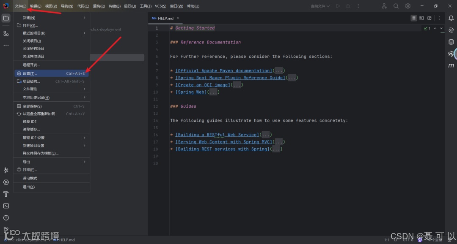
Task: Expand the 管理 IDE 设置 submenu
Action: point(52,138)
